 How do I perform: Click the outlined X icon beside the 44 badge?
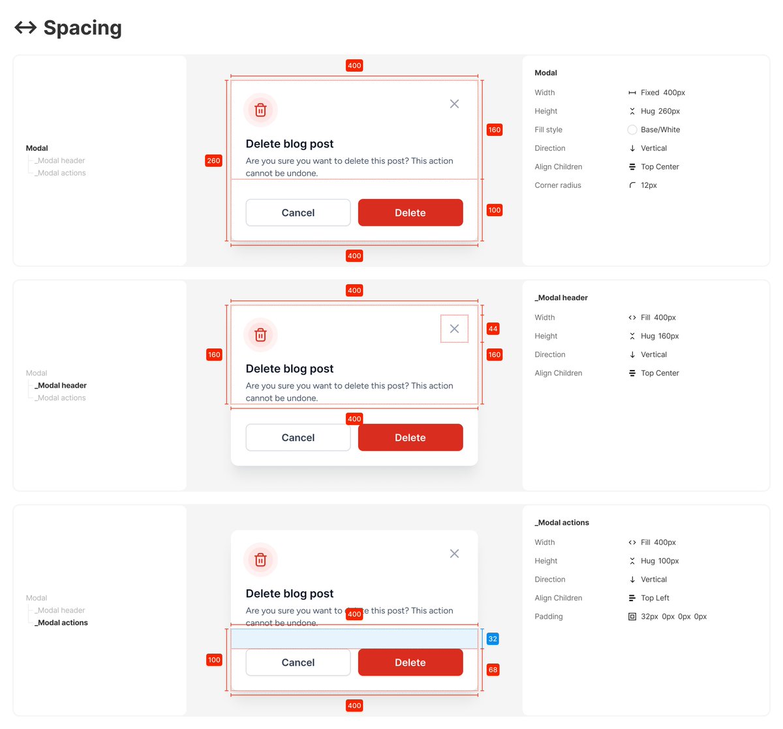click(x=455, y=329)
